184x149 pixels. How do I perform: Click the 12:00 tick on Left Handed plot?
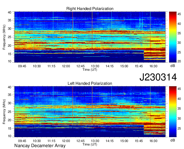coord(66,141)
